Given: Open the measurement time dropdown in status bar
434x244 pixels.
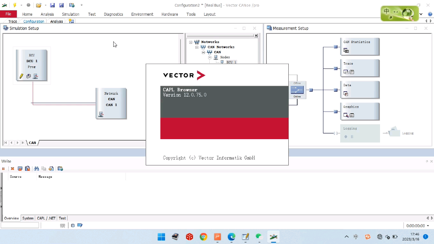Looking at the screenshot, I should pyautogui.click(x=428, y=226).
